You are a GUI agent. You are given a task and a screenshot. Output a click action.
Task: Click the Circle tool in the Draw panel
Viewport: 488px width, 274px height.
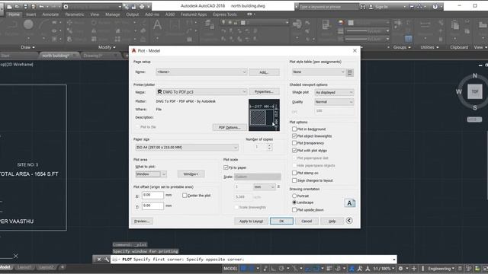pyautogui.click(x=28, y=24)
